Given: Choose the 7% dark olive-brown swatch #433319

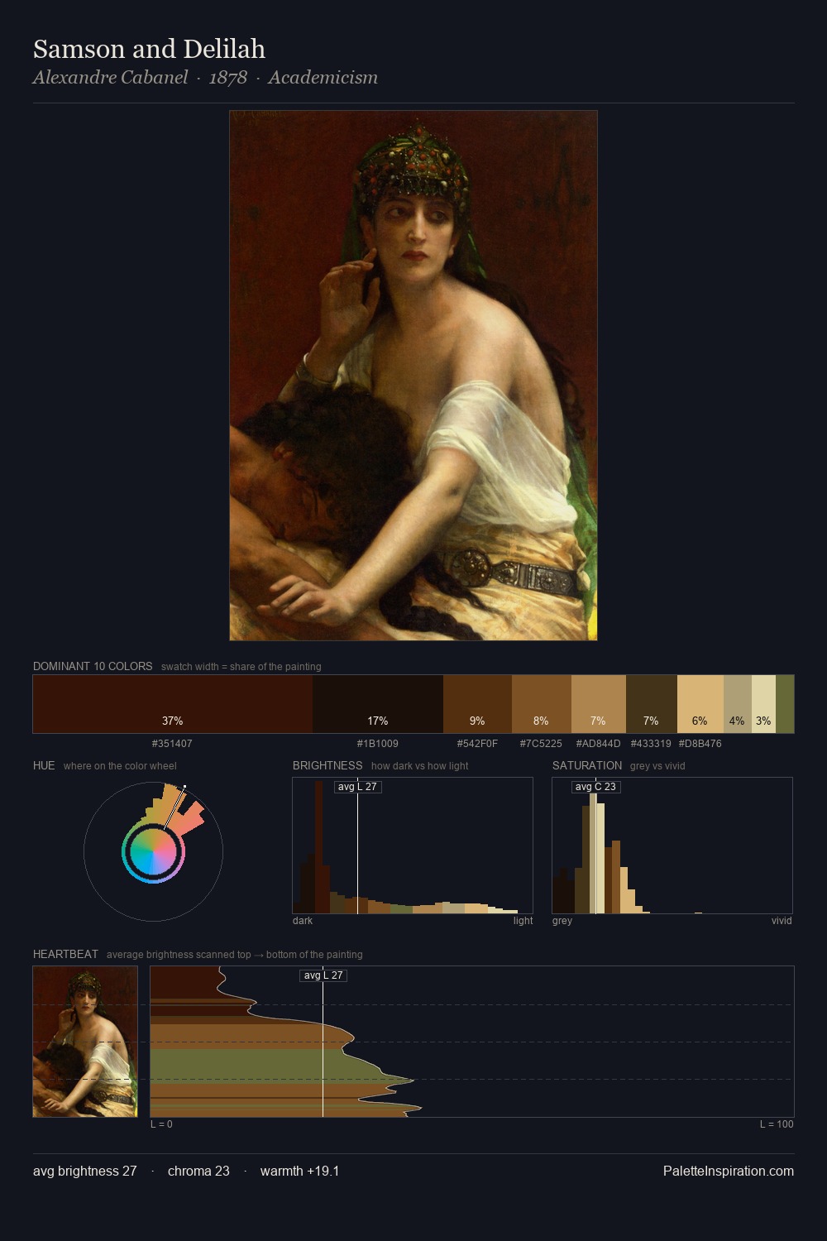Looking at the screenshot, I should [x=652, y=704].
